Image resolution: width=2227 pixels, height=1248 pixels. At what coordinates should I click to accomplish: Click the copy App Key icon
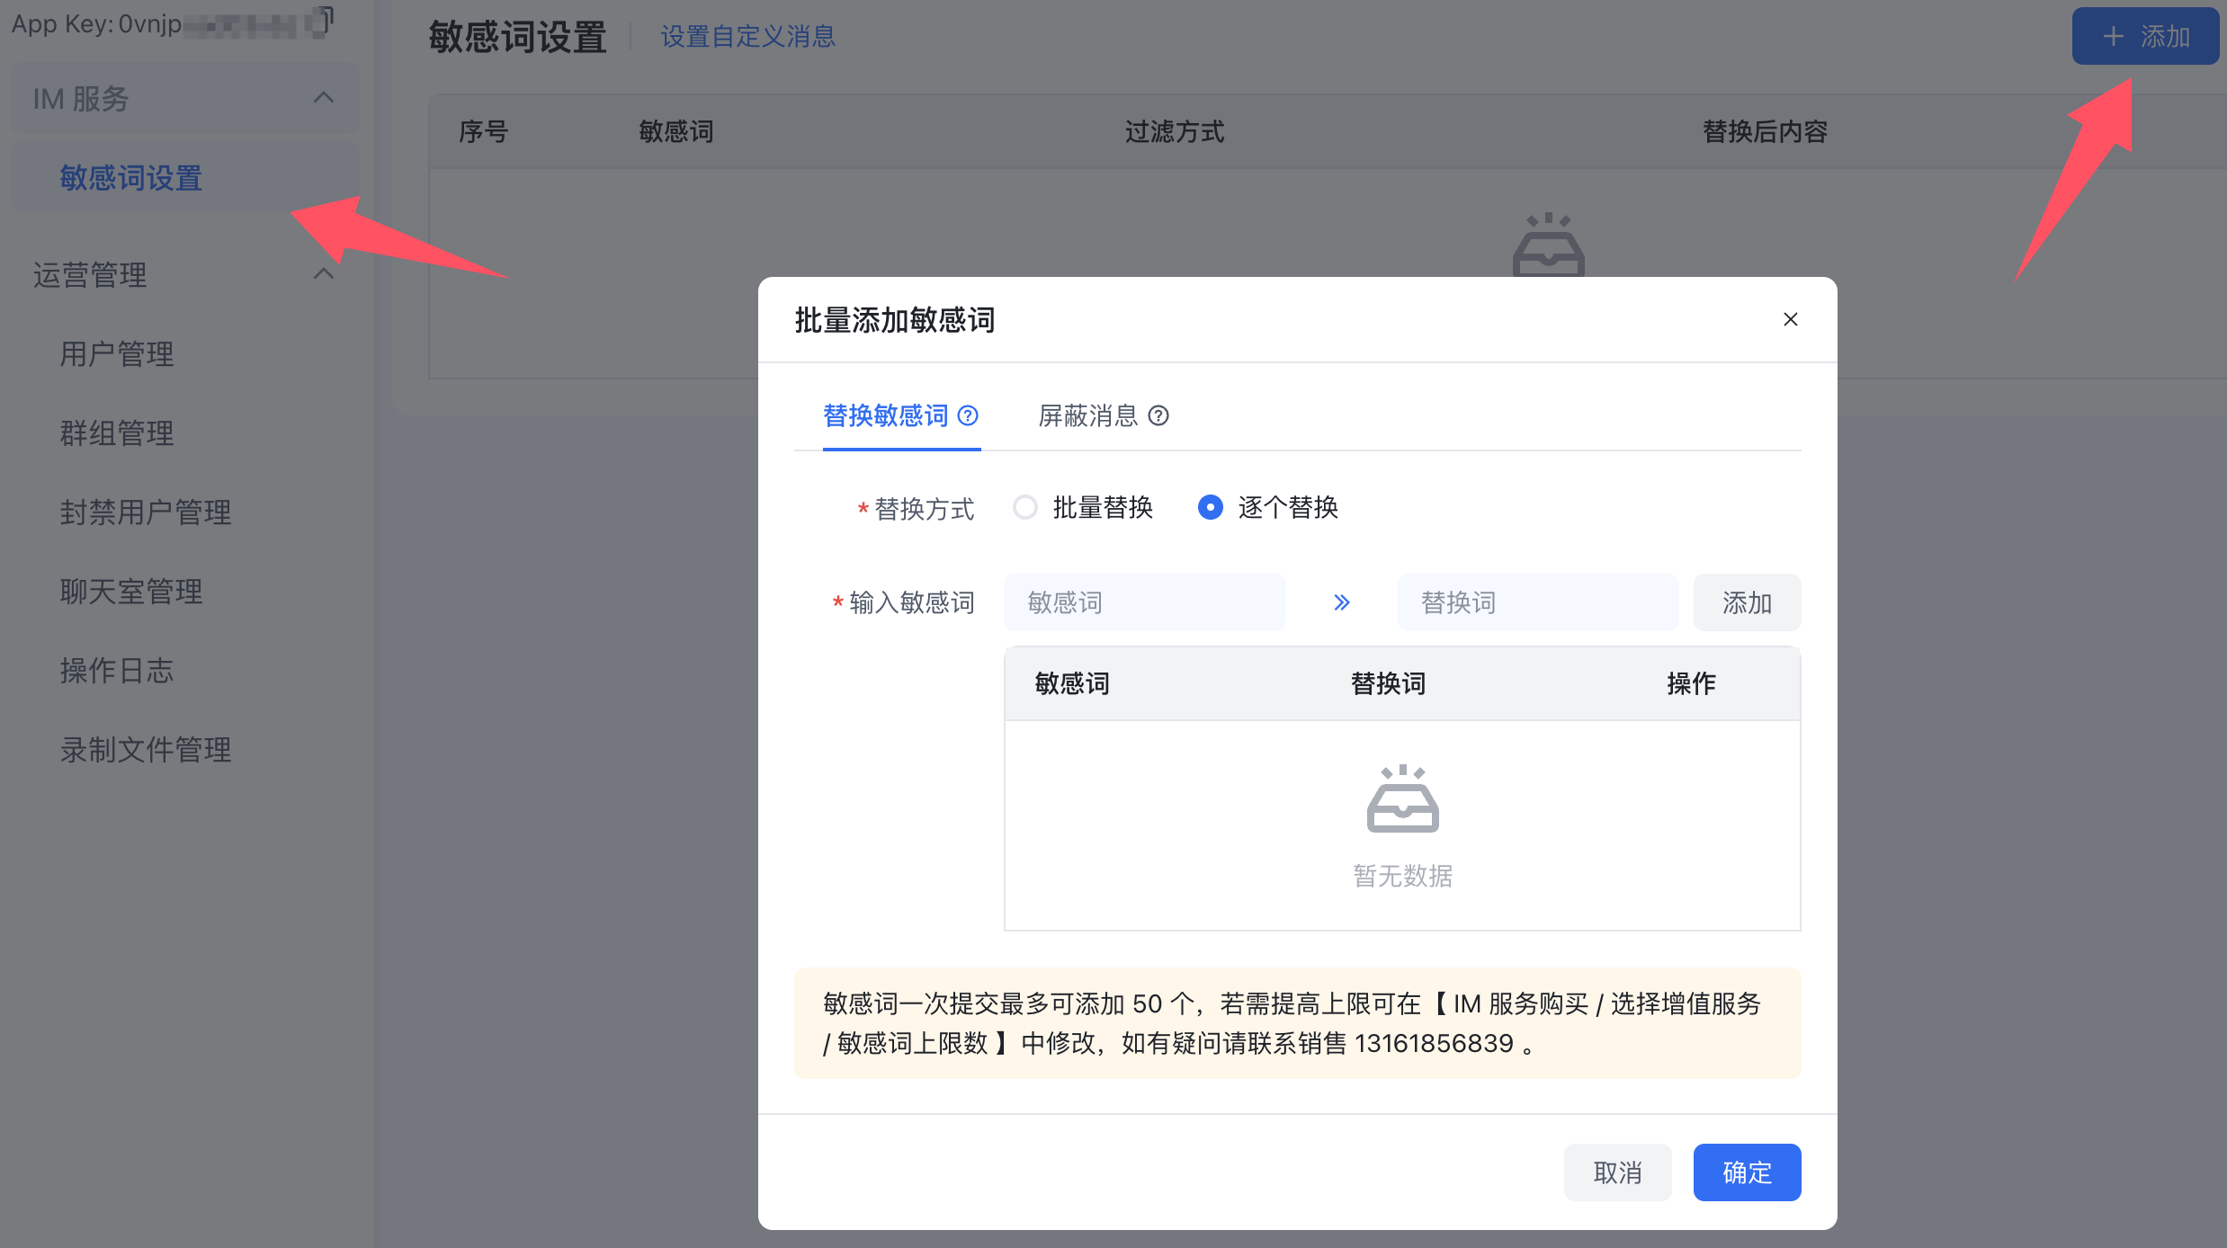(x=319, y=21)
